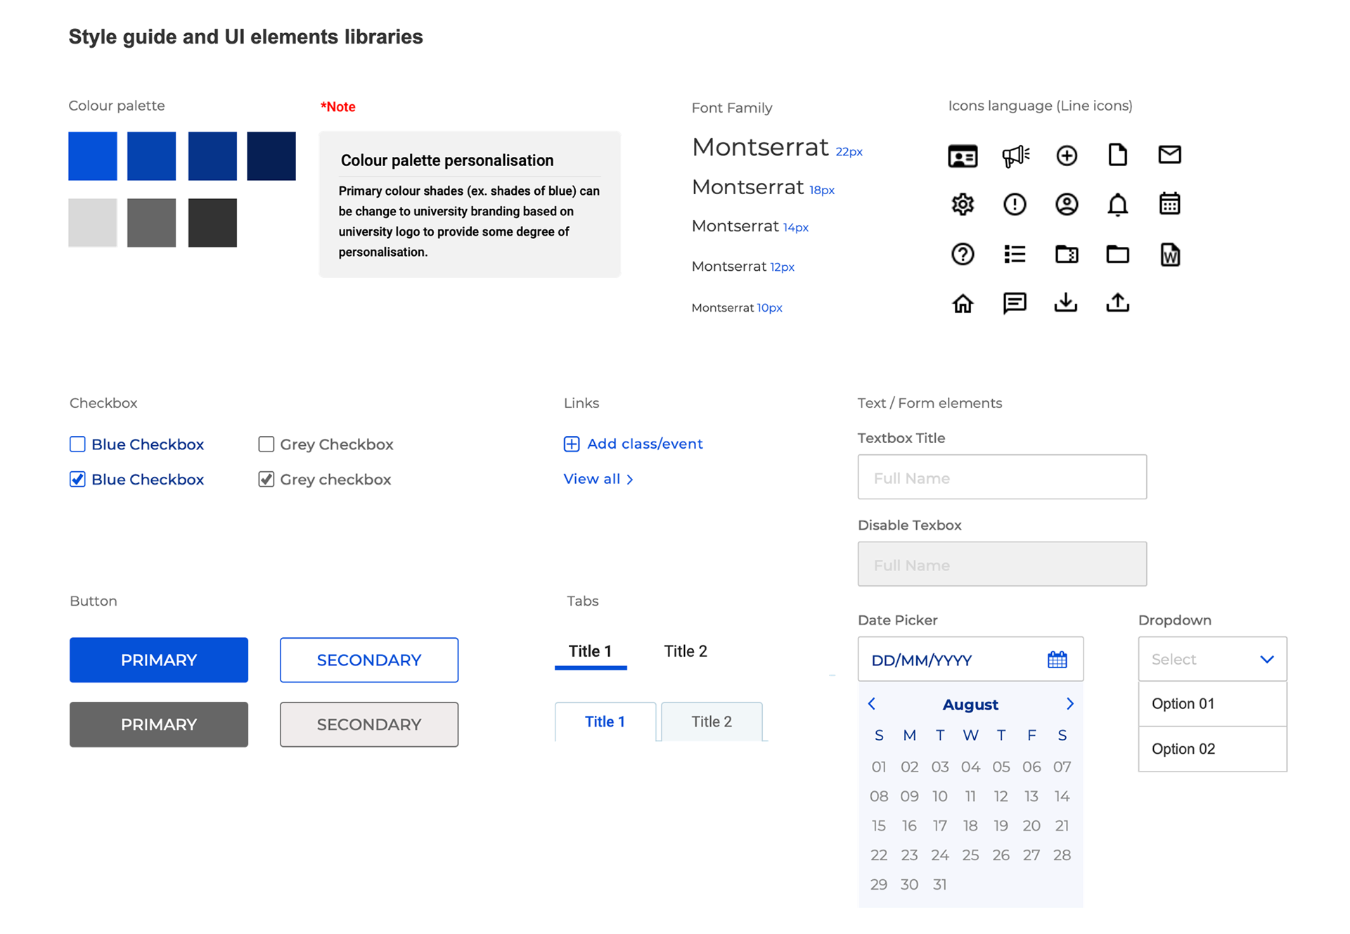The width and height of the screenshot is (1350, 934).
Task: Pick the darkest navy colour swatch
Action: tap(271, 156)
